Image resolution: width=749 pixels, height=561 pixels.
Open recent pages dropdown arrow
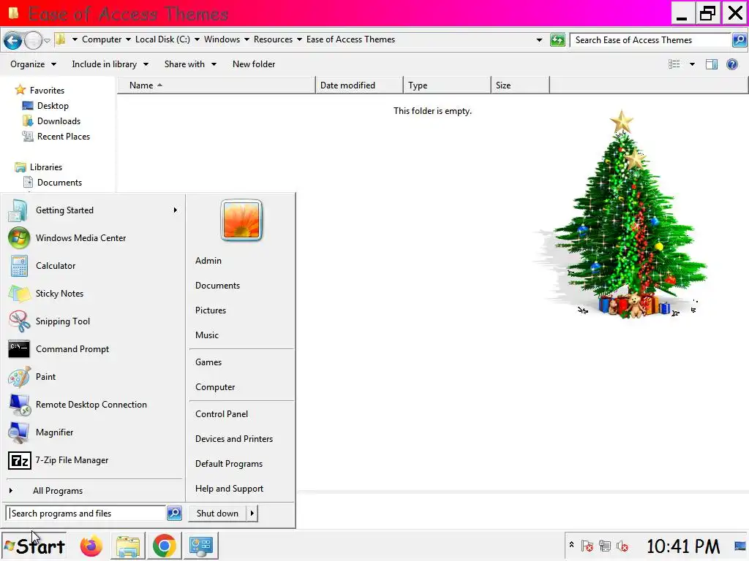point(48,41)
